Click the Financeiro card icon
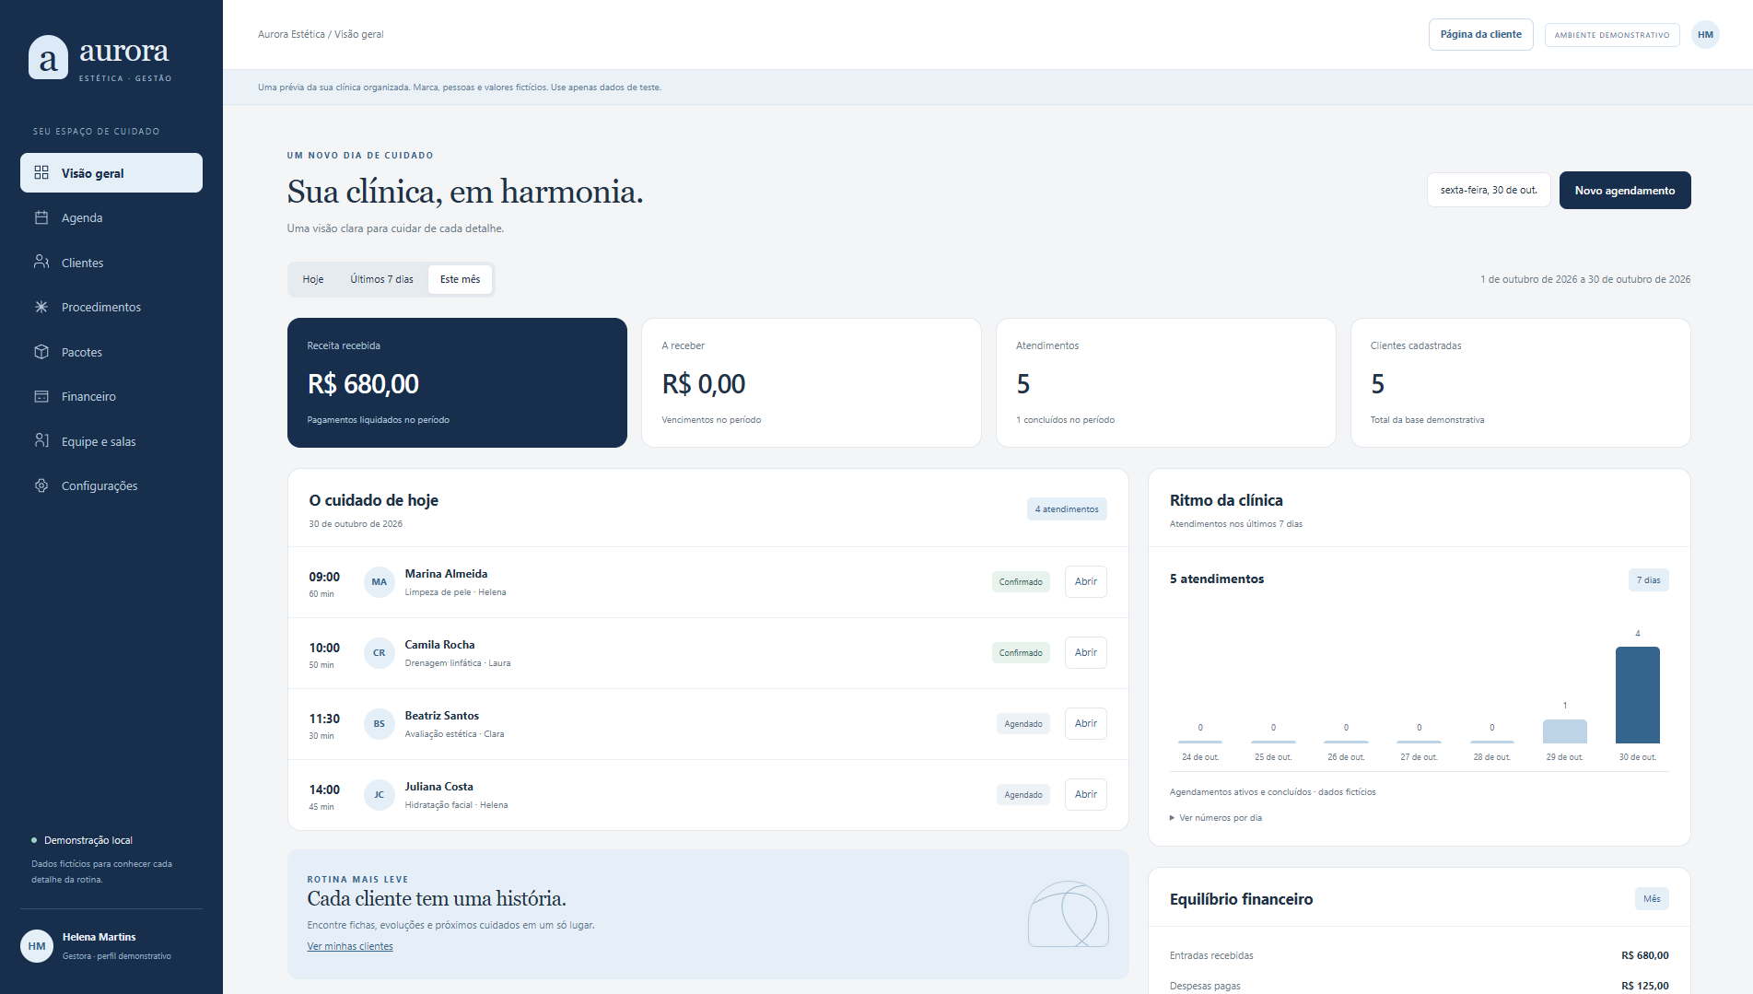 click(x=41, y=396)
